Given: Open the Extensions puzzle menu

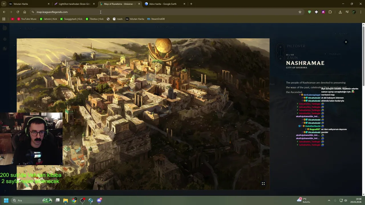Looking at the screenshot, I should pyautogui.click(x=330, y=12).
